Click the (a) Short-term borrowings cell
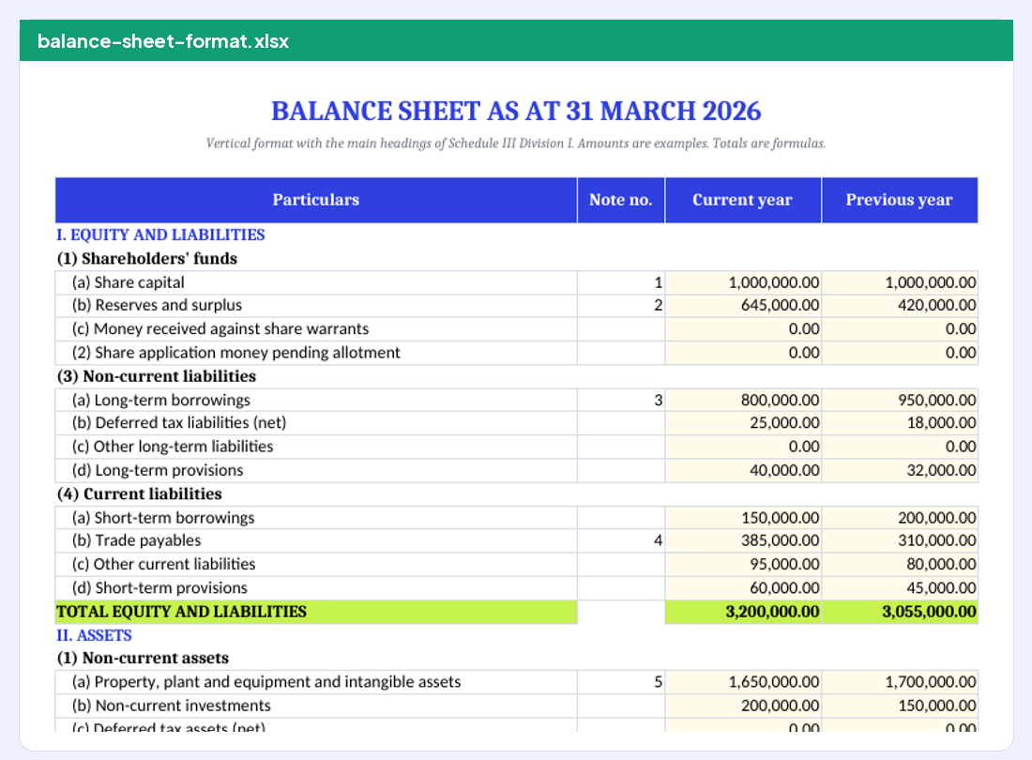 coord(316,518)
